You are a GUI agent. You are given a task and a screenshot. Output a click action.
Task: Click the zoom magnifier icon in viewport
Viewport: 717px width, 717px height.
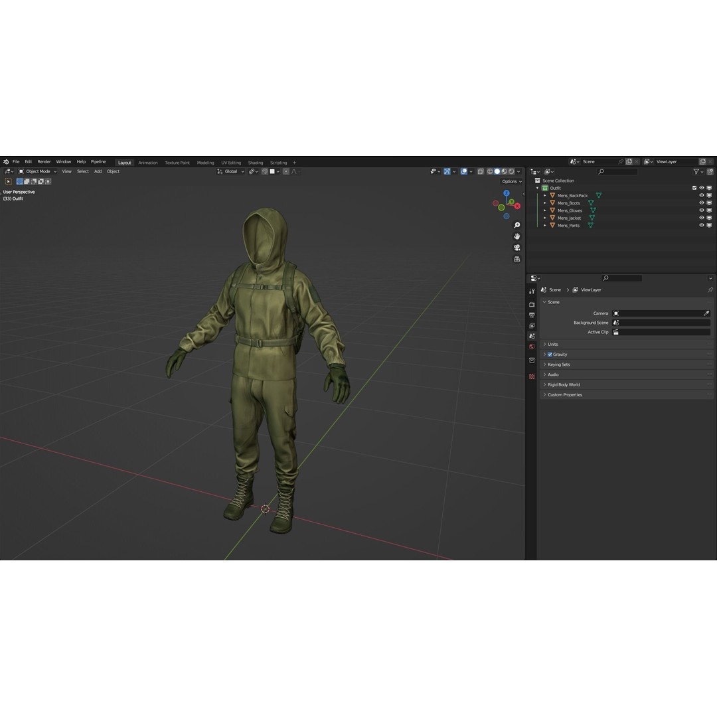click(517, 225)
